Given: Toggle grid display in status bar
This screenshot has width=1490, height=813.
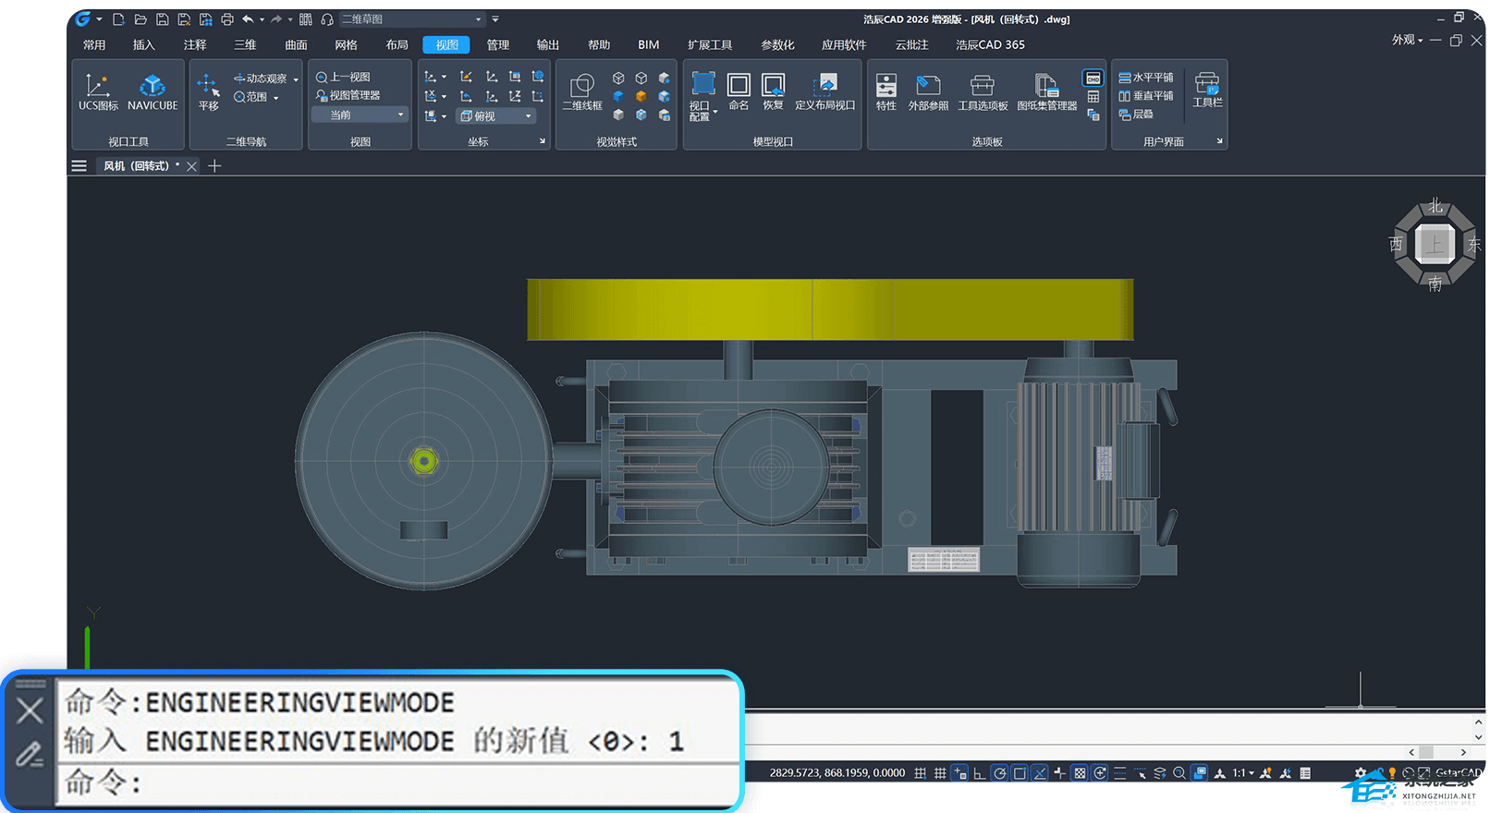Looking at the screenshot, I should (x=940, y=773).
